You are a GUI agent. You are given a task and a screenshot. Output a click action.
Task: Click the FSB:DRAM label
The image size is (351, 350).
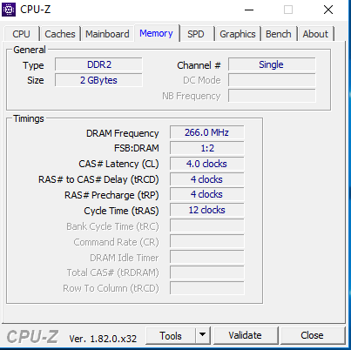[137, 148]
